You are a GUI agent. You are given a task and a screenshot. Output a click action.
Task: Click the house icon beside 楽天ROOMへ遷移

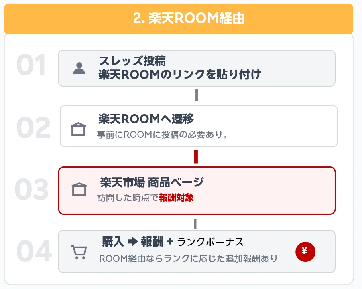click(79, 129)
